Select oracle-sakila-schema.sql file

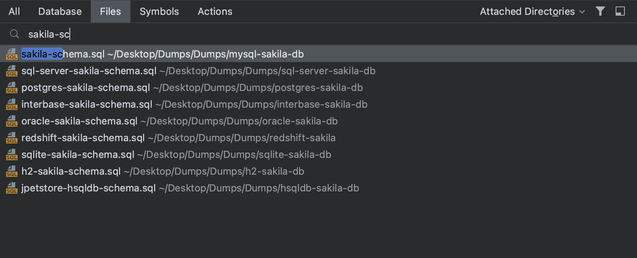click(x=318, y=121)
